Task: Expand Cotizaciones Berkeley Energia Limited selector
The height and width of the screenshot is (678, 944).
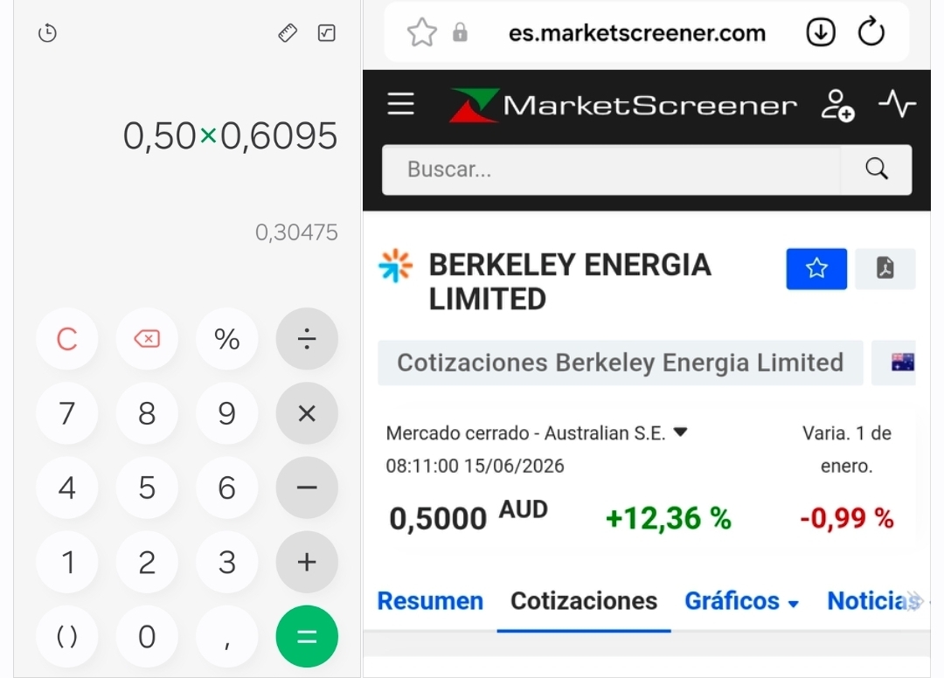Action: [x=620, y=363]
